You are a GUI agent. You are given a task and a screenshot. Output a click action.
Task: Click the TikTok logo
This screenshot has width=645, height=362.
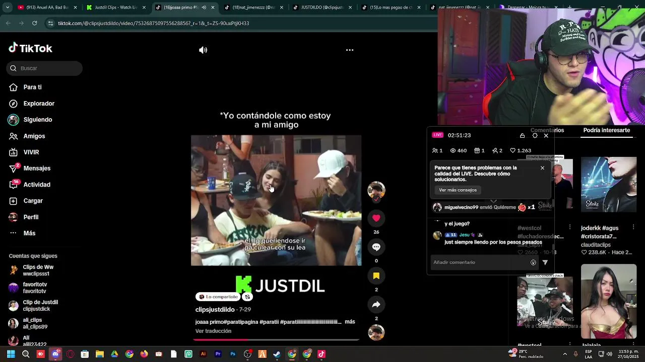point(30,48)
